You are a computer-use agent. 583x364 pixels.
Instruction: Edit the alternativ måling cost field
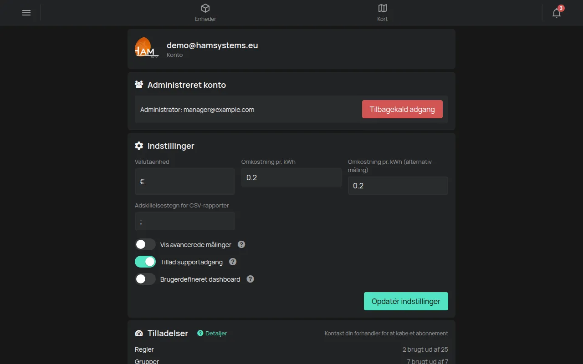pos(398,186)
